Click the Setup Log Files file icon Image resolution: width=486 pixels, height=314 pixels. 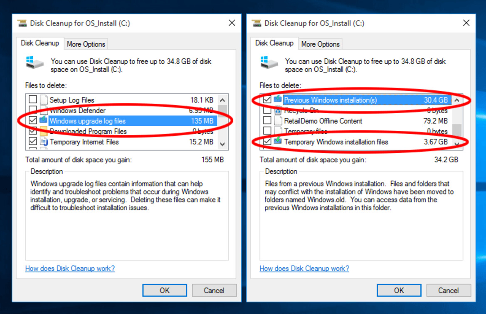(44, 100)
